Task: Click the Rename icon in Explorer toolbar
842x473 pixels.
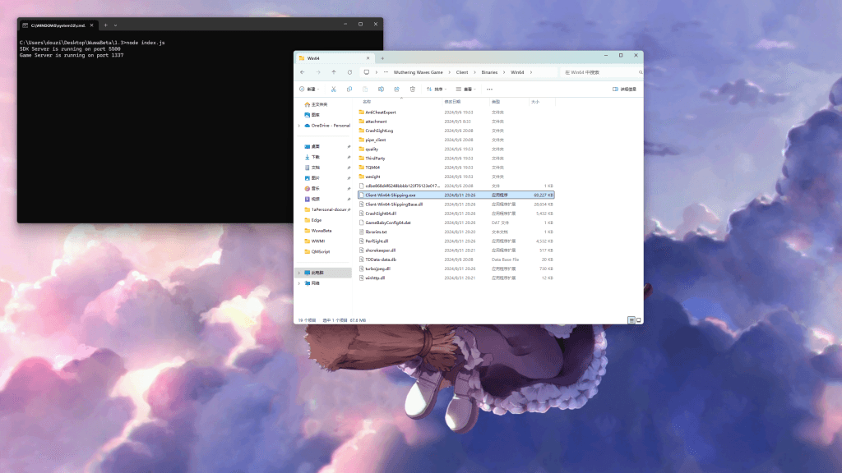Action: pos(381,89)
